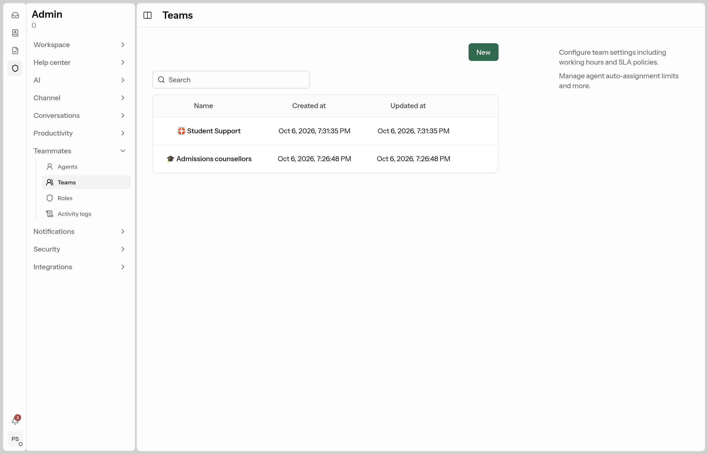Click the lifebuoy emoji of Student Support

tap(181, 131)
